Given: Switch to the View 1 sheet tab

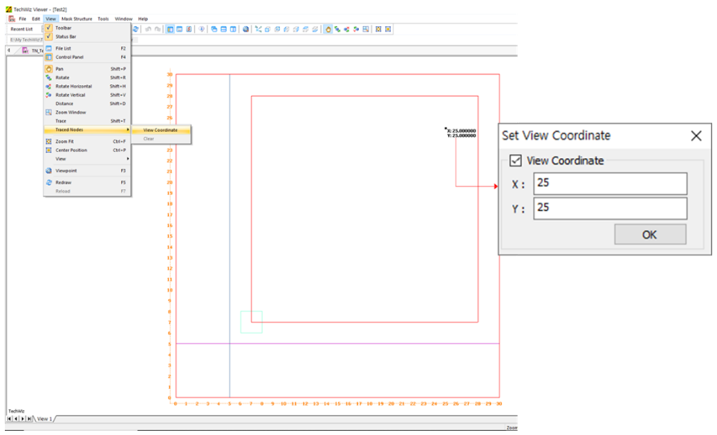Looking at the screenshot, I should [44, 419].
